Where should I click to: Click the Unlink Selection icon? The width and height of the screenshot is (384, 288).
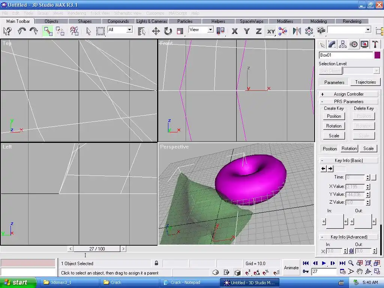pos(60,31)
